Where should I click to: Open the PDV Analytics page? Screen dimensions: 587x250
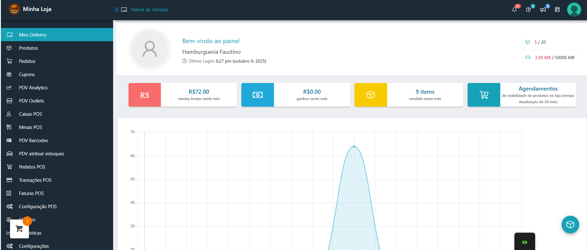point(33,88)
